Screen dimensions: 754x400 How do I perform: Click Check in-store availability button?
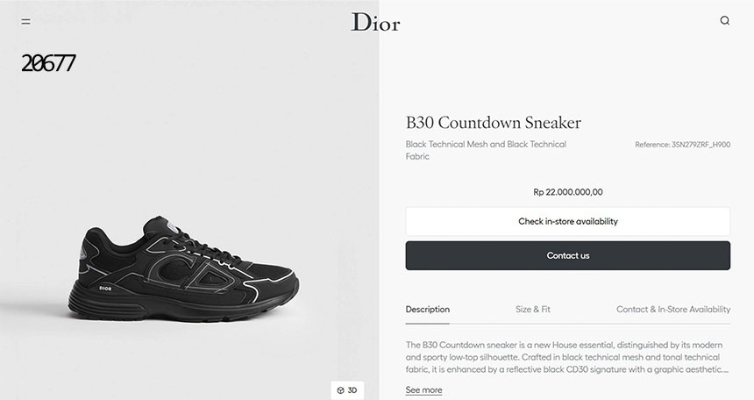click(x=567, y=221)
